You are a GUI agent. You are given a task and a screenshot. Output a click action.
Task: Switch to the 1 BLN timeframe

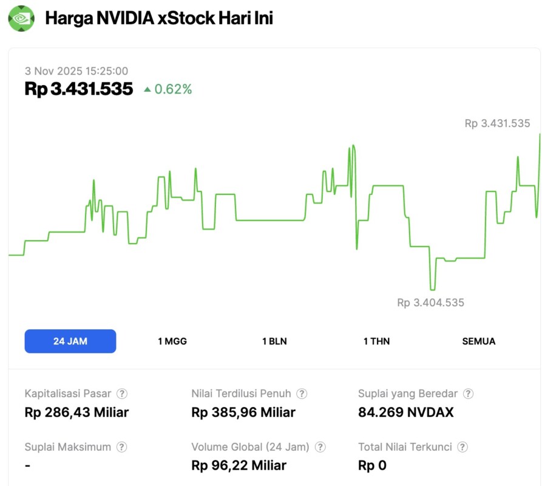(x=274, y=341)
